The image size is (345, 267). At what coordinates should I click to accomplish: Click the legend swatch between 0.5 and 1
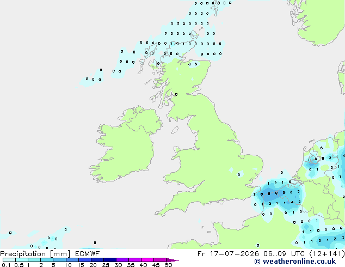pos(22,260)
